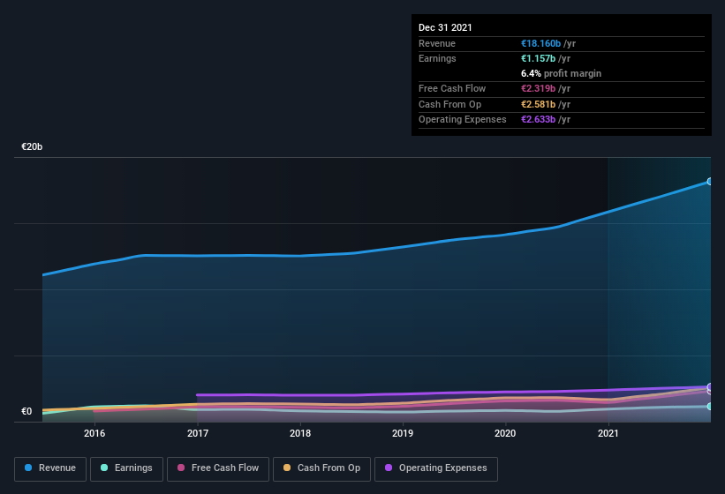Viewport: 725px width, 494px height.
Task: Toggle the Free Cash Flow legend button
Action: coord(218,468)
